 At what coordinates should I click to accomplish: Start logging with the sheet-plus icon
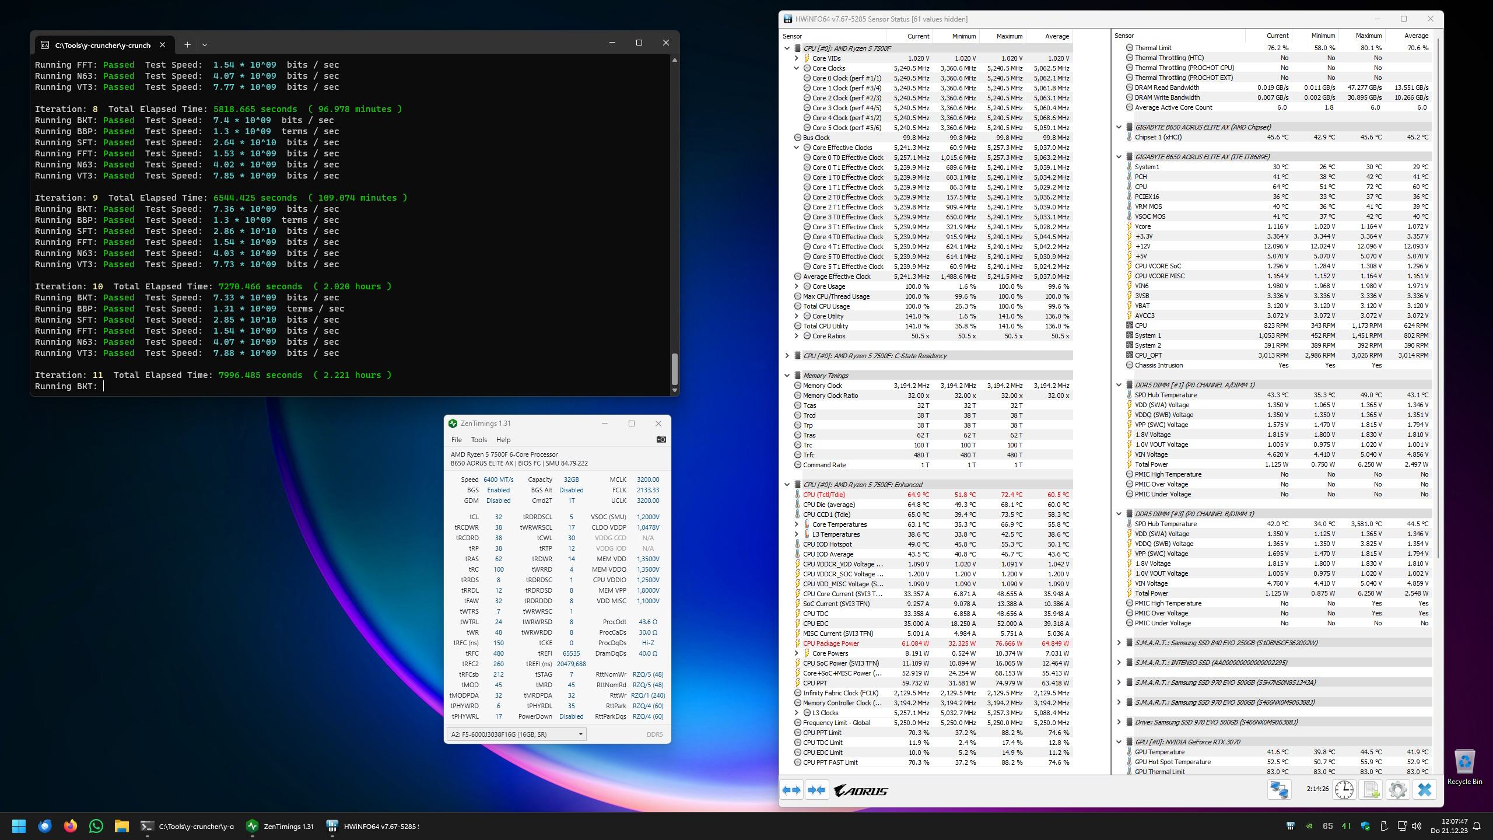[1371, 790]
